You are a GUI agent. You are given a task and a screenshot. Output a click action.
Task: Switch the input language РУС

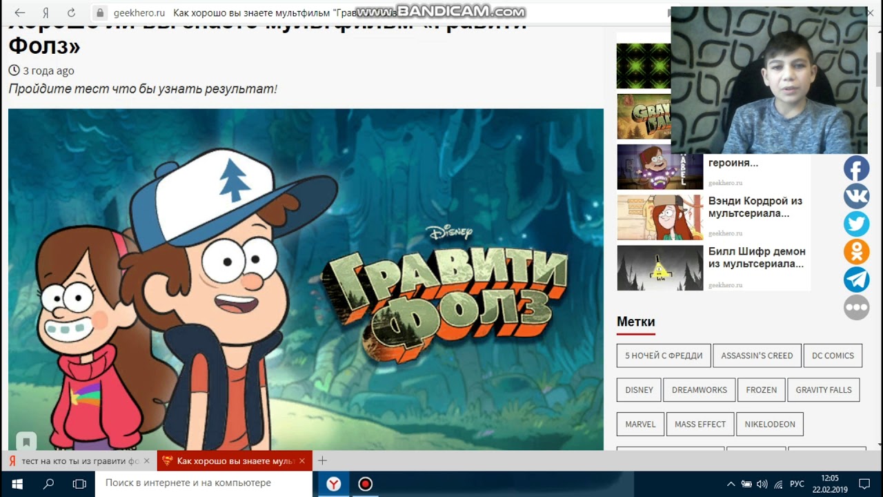797,484
